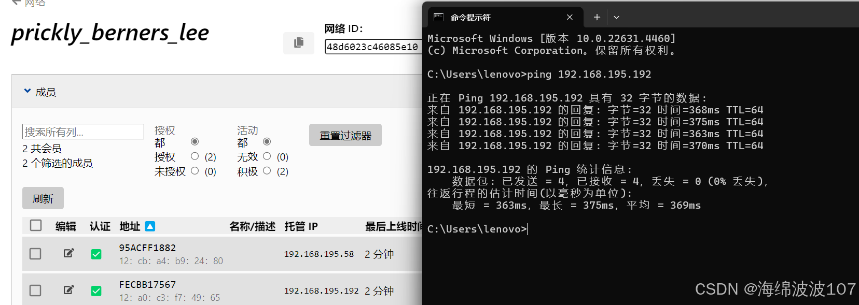Open the terminal tab dropdown arrow
This screenshot has height=305, width=859.
616,17
